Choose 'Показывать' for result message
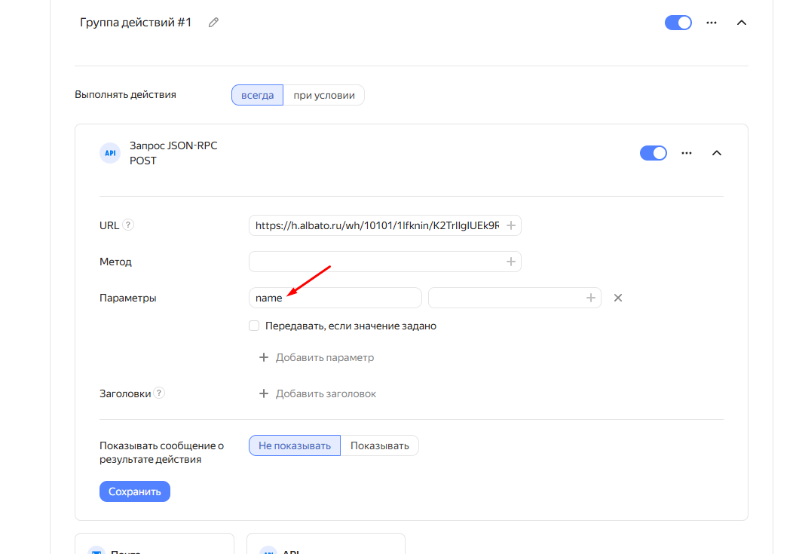 [x=379, y=445]
